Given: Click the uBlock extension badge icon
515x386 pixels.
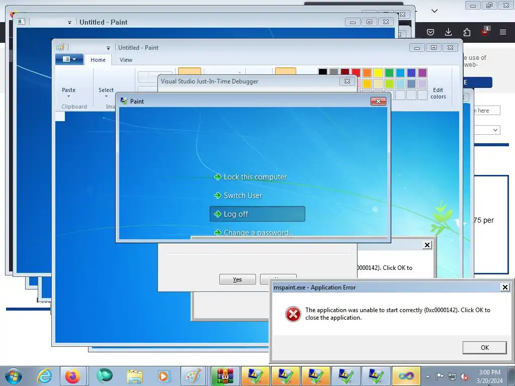Looking at the screenshot, I should pyautogui.click(x=485, y=32).
